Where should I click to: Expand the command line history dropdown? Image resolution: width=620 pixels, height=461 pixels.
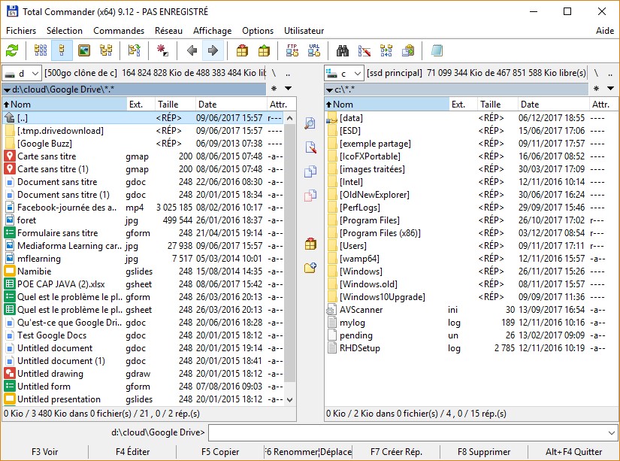(x=611, y=432)
